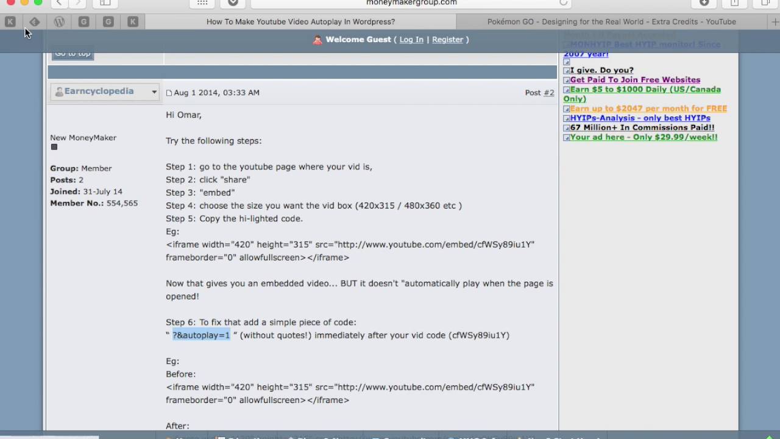Image resolution: width=780 pixels, height=439 pixels.
Task: Click 'Step 4: choose the size' line
Action: click(314, 206)
